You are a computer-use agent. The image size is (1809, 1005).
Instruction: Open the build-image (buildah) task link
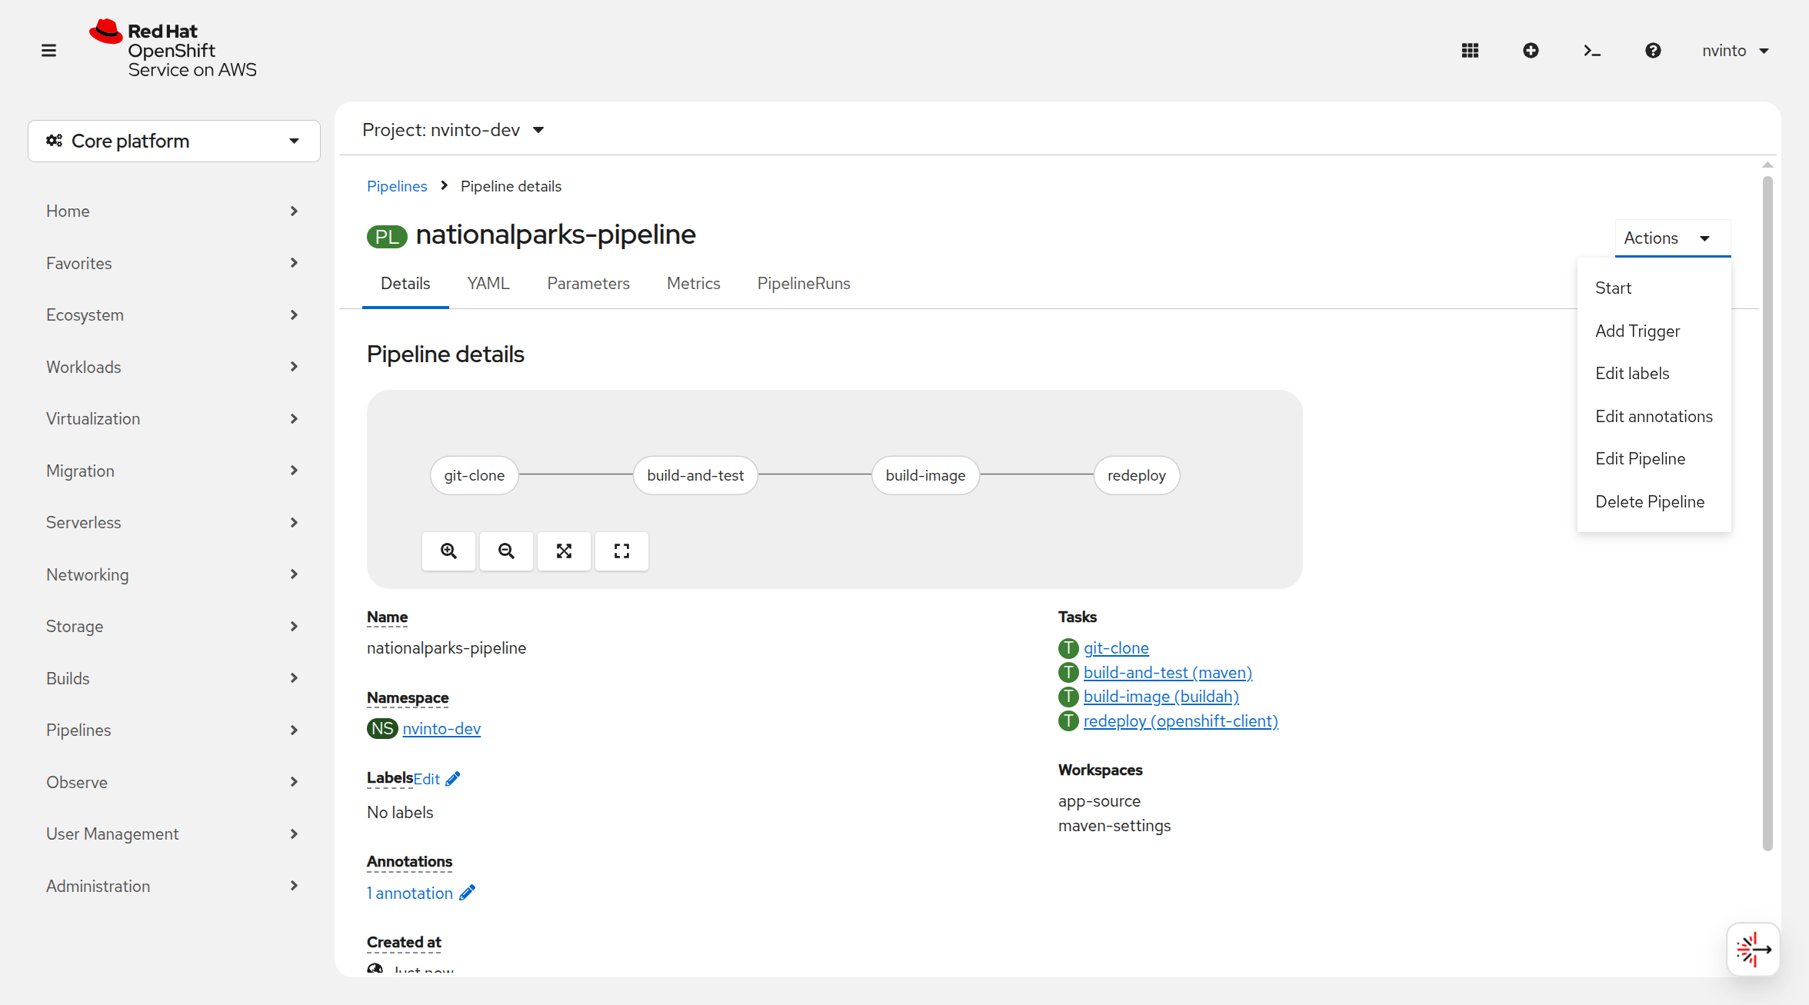1161,697
